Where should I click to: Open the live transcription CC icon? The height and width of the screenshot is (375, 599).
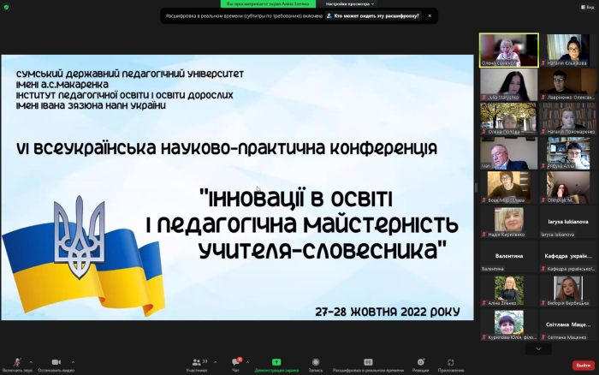pos(367,362)
